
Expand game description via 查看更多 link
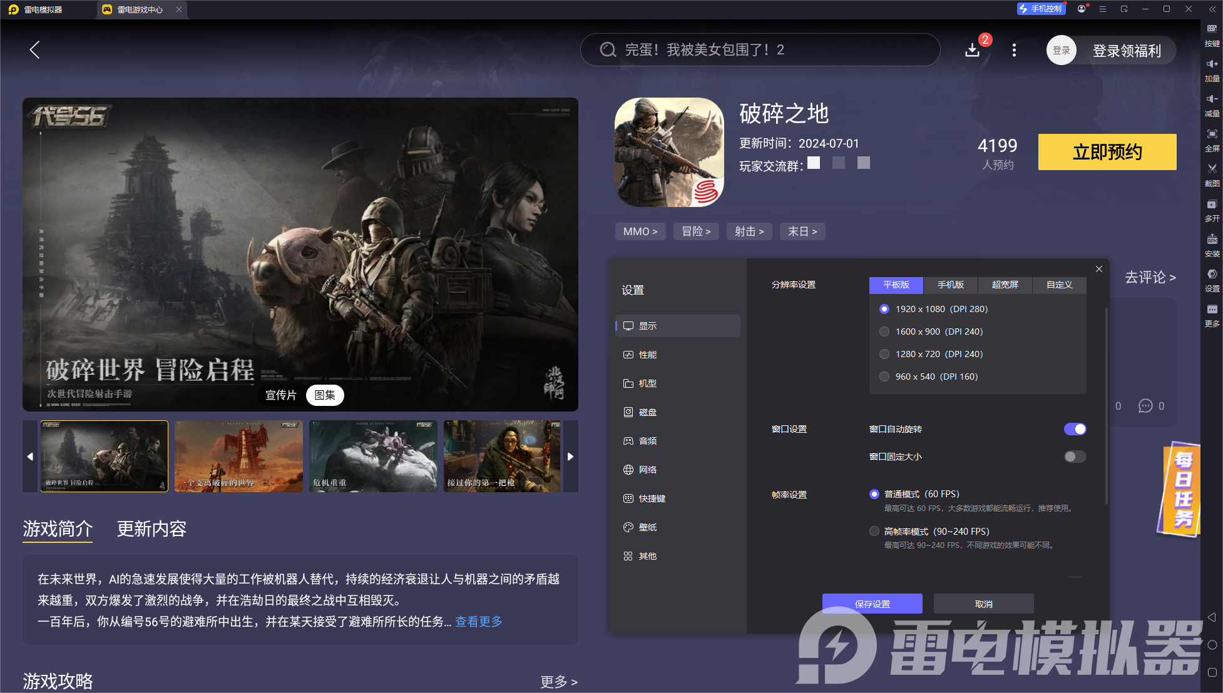[478, 621]
